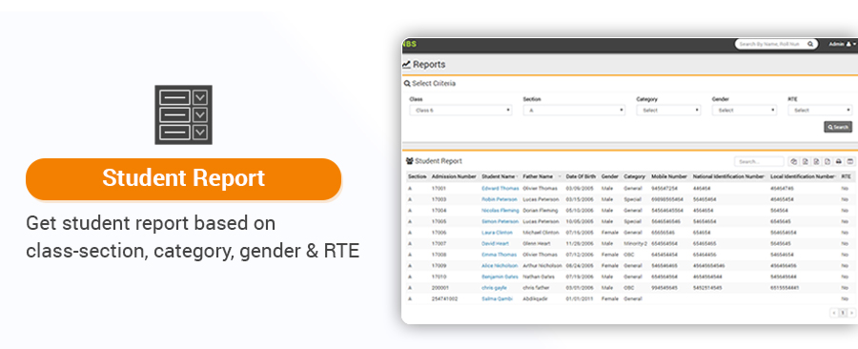Click the CSV export icon

click(x=816, y=161)
